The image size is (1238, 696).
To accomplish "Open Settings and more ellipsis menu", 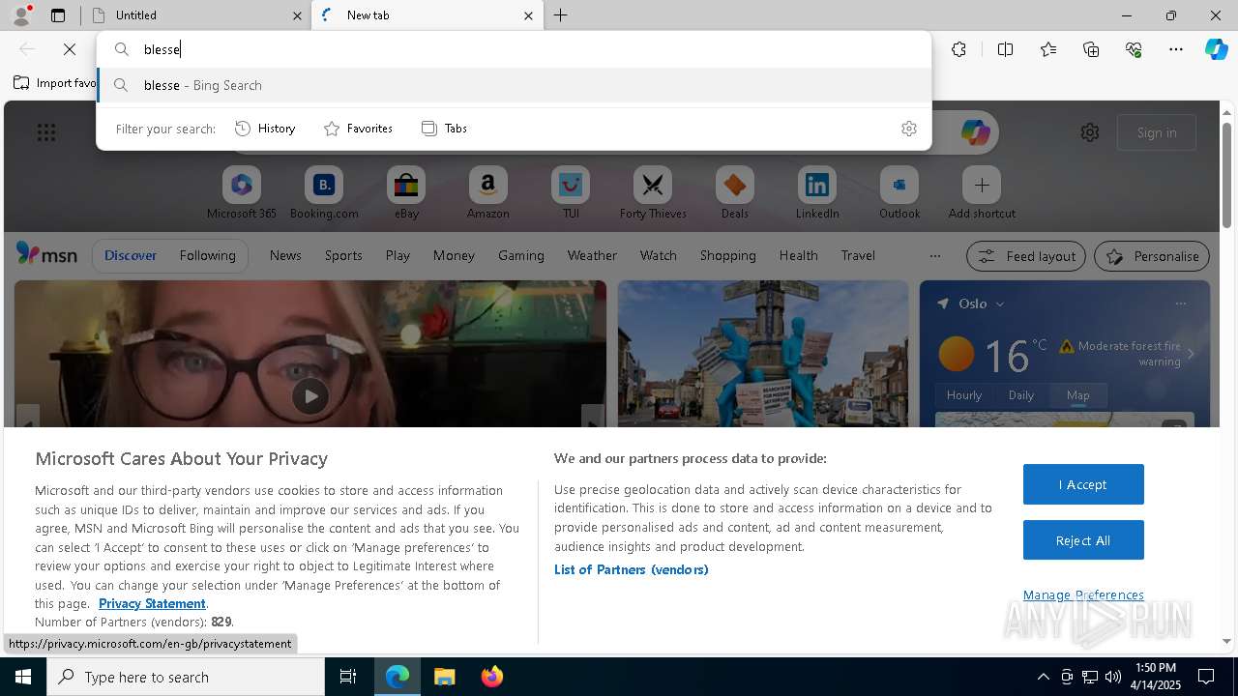I will click(x=1176, y=49).
